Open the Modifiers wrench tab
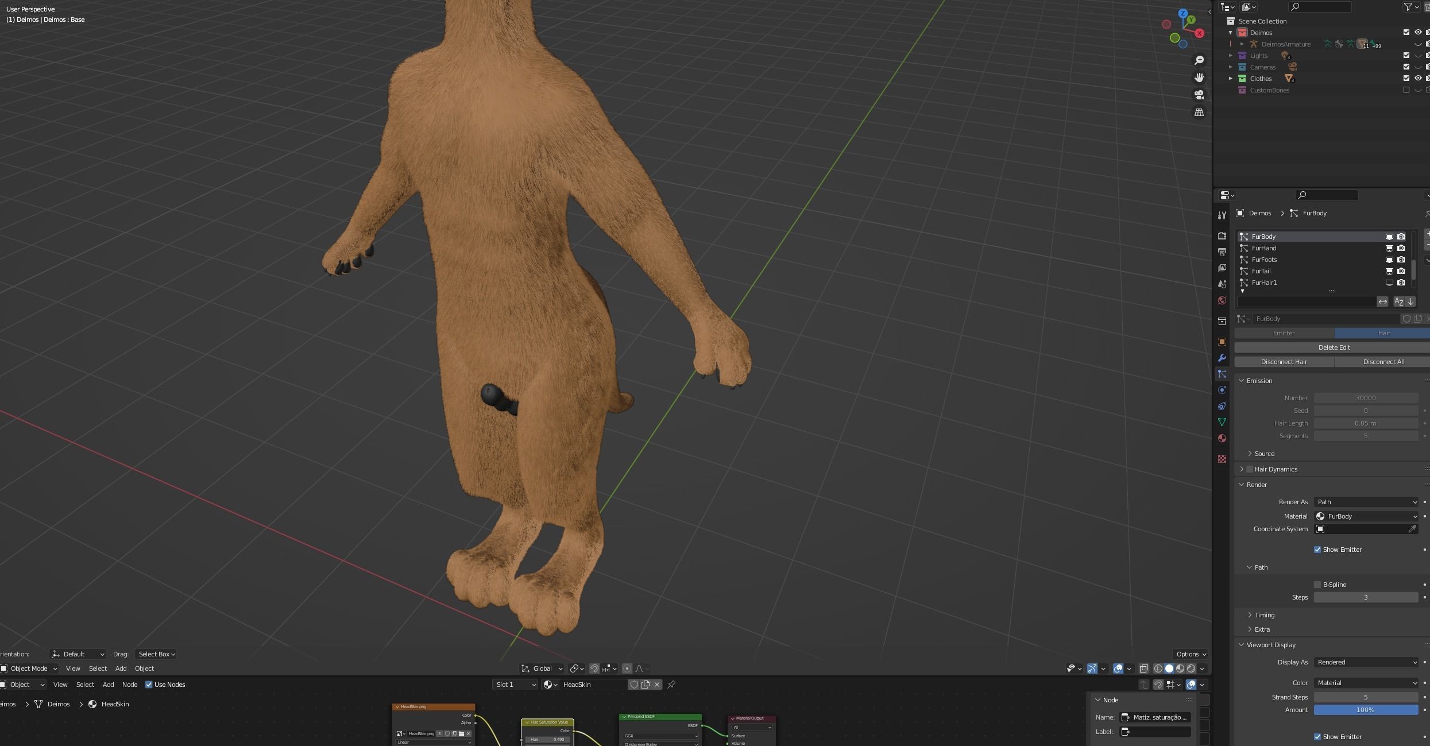 [x=1222, y=358]
